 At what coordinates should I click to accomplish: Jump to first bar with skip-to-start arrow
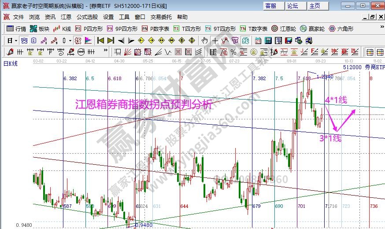pos(101,41)
